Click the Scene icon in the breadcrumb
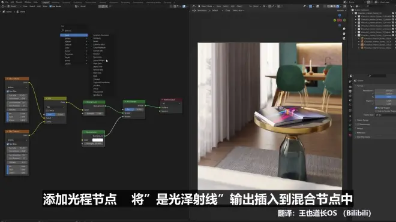Image resolution: width=396 pixels, height=222 pixels. pyautogui.click(x=4, y=11)
